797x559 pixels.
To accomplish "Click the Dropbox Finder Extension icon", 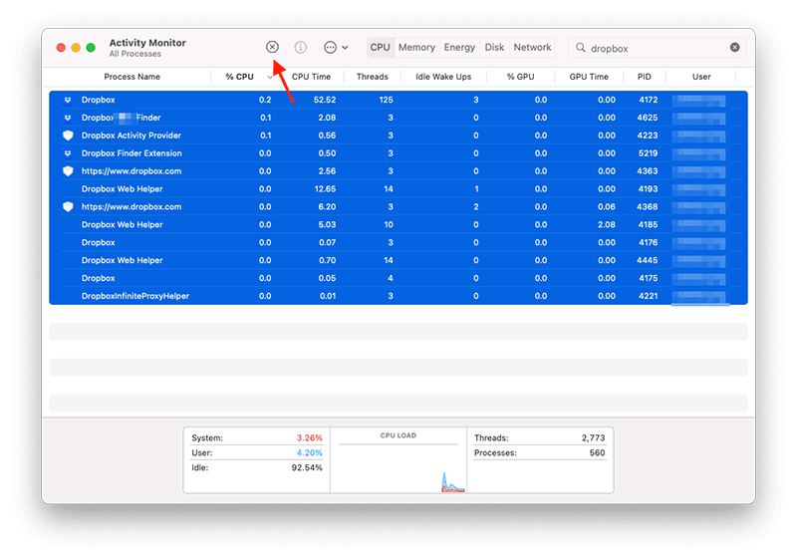I will (x=68, y=153).
